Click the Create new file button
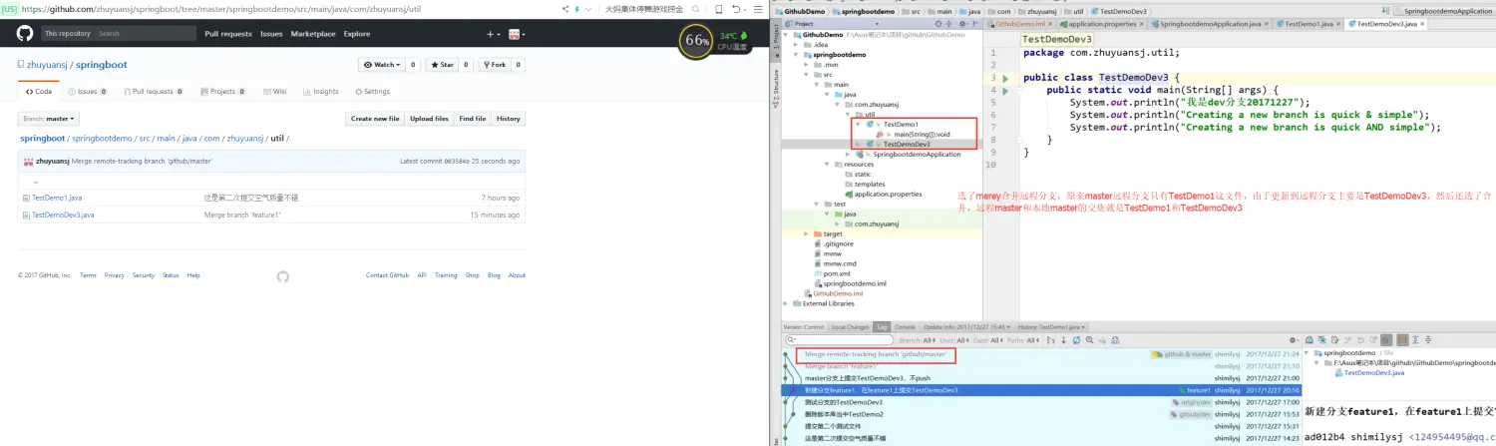Image resolution: width=1496 pixels, height=446 pixels. [x=375, y=119]
